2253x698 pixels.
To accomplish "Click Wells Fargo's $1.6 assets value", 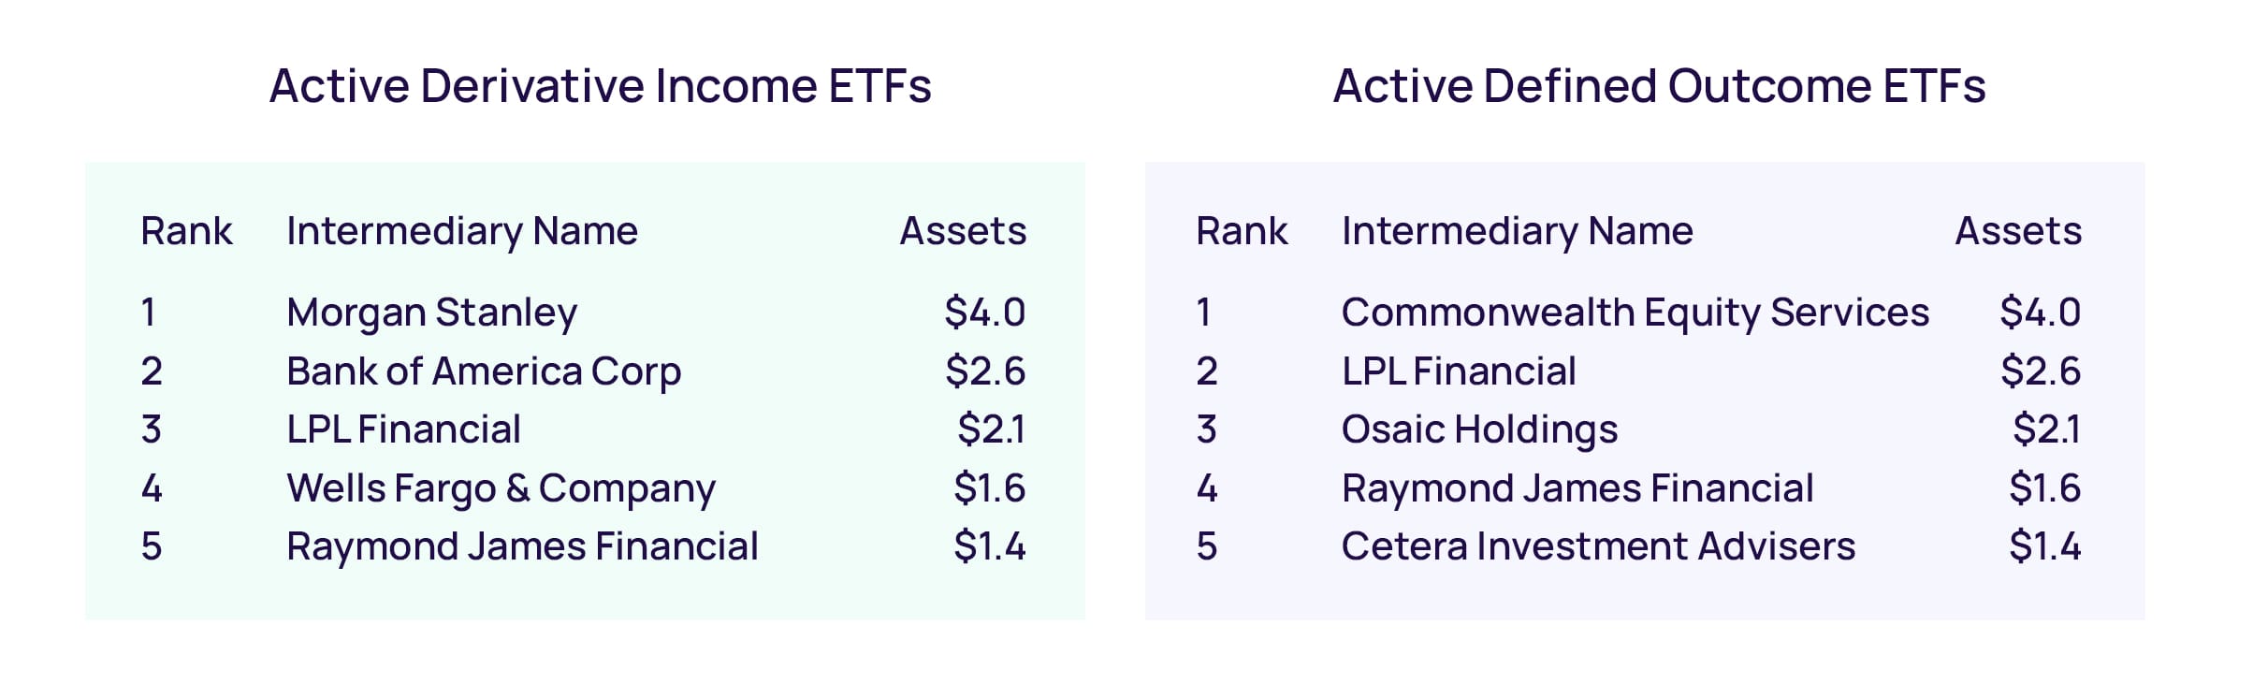I will pyautogui.click(x=989, y=488).
